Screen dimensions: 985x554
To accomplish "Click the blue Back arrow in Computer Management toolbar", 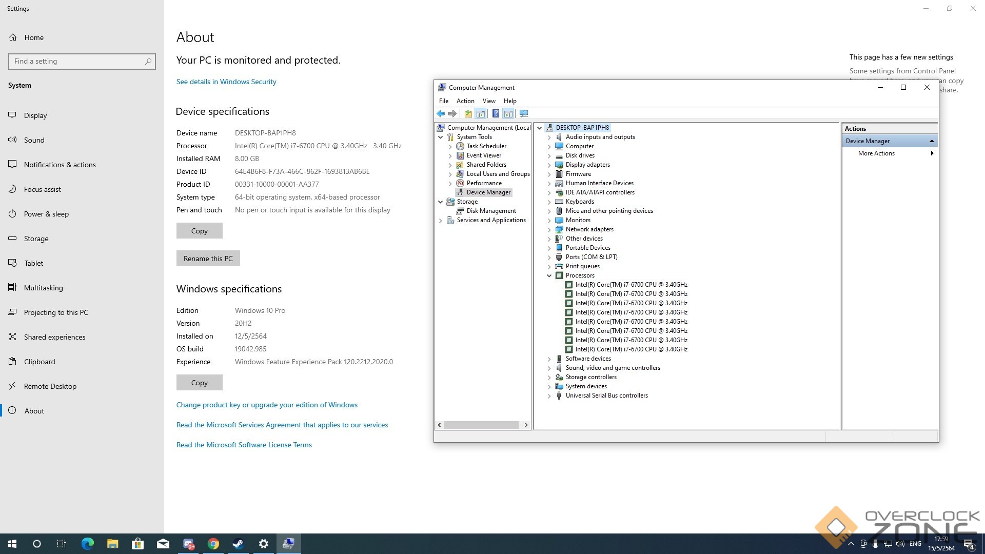I will point(440,113).
